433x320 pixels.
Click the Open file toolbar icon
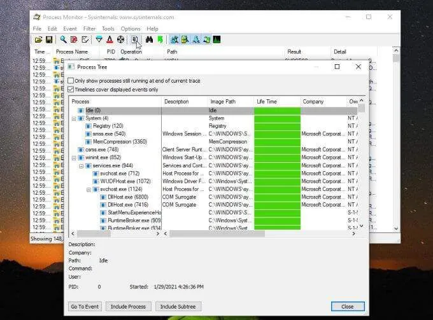click(x=38, y=39)
